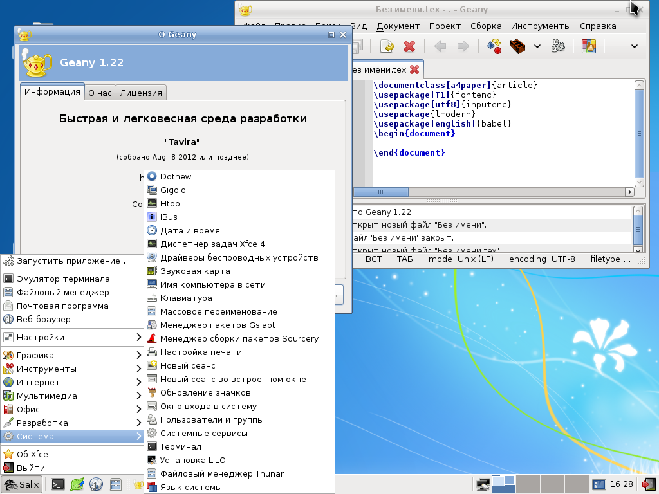This screenshot has height=494, width=659.
Task: Expand the Мультимедиа submenu
Action: [72, 396]
